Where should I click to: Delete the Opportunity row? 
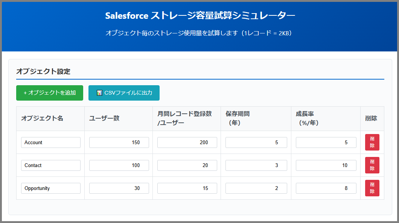click(372, 188)
